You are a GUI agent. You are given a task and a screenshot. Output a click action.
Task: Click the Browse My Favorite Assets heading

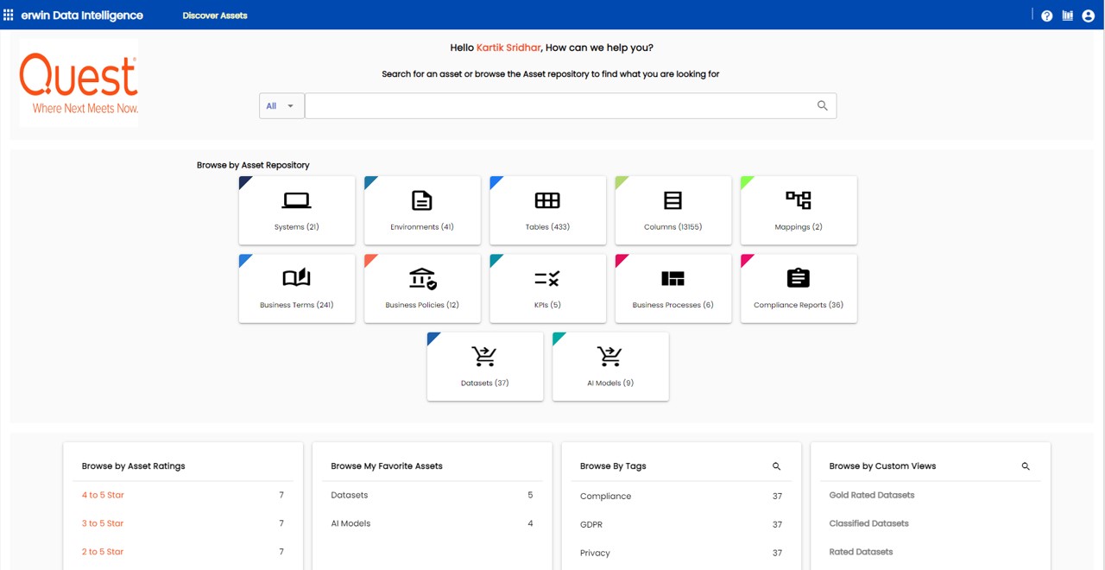[x=387, y=466]
